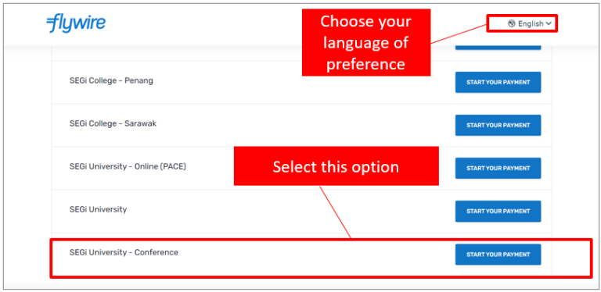This screenshot has height=292, width=601.
Task: Click the 'Choose your language of preference' callout
Action: pyautogui.click(x=366, y=42)
